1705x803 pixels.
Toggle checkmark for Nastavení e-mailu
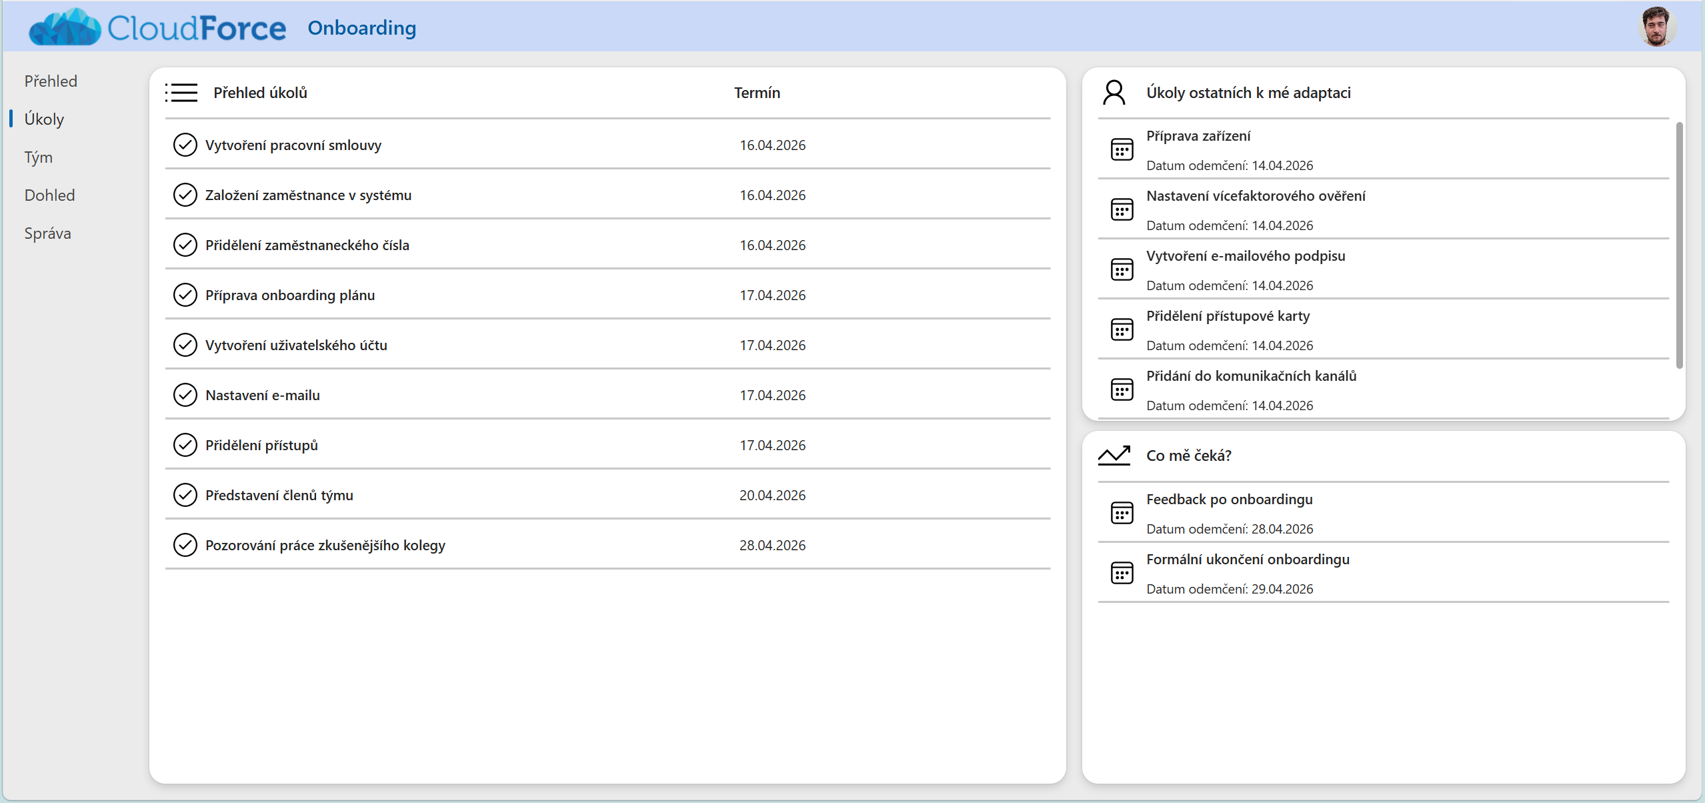point(185,395)
